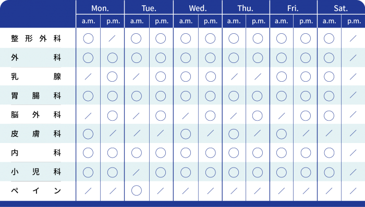Click the 整形外科 department label
Image resolution: width=365 pixels, height=207 pixels.
pos(36,38)
